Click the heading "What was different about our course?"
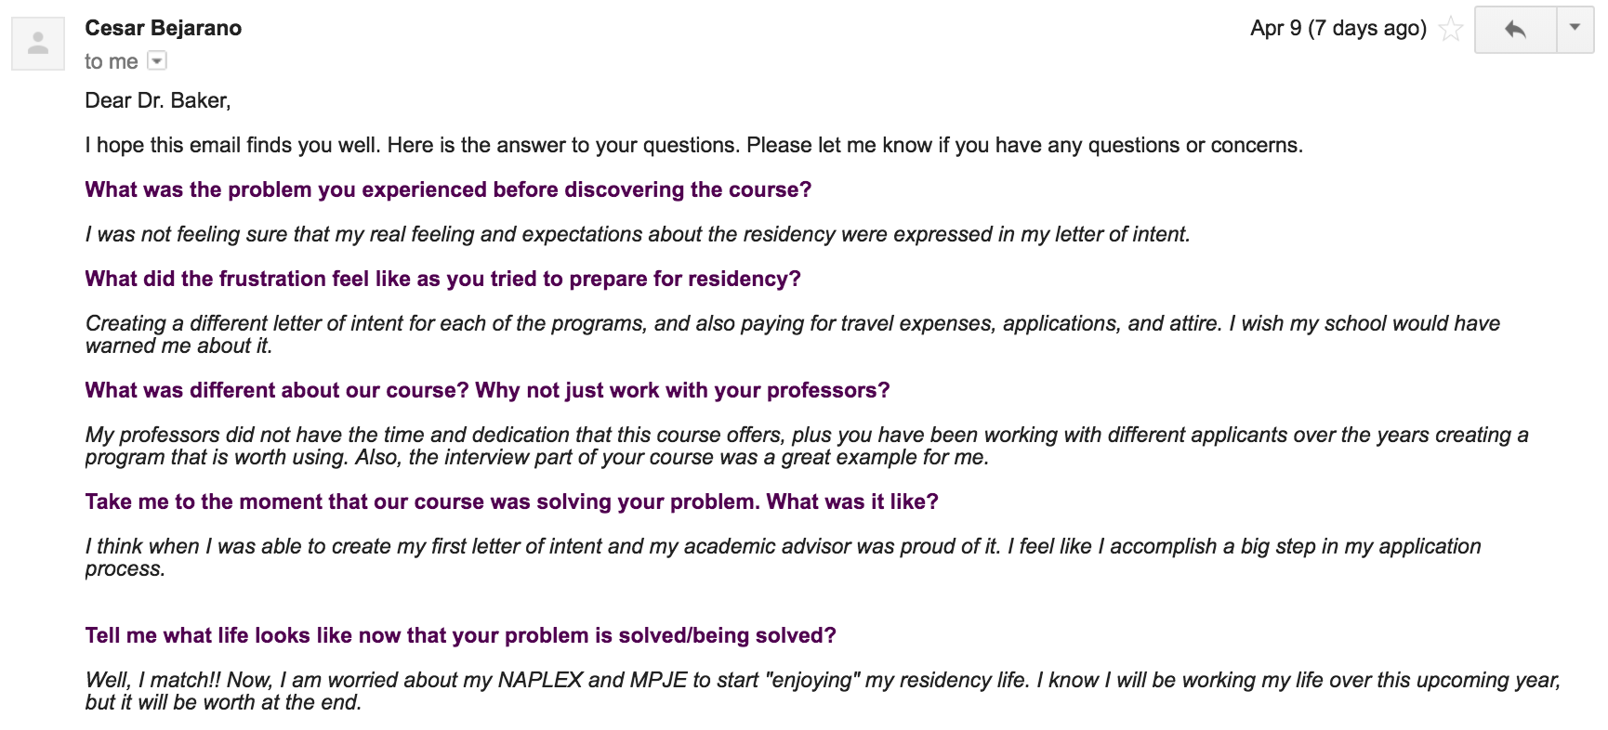Screen dimensions: 1608x730 487,390
